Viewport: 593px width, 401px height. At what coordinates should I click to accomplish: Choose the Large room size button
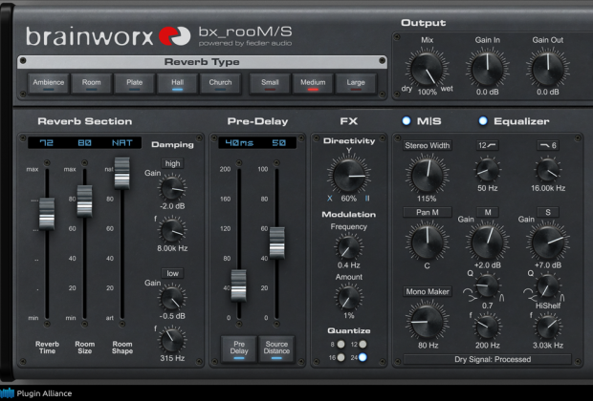point(356,83)
